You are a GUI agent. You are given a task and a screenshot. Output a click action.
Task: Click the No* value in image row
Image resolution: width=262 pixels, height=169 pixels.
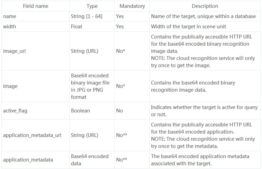coord(121,86)
